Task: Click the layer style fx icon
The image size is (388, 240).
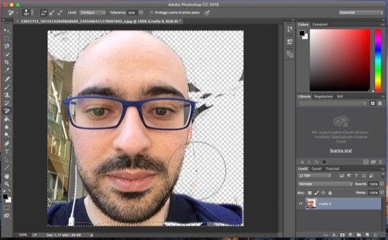Action: coord(334,235)
